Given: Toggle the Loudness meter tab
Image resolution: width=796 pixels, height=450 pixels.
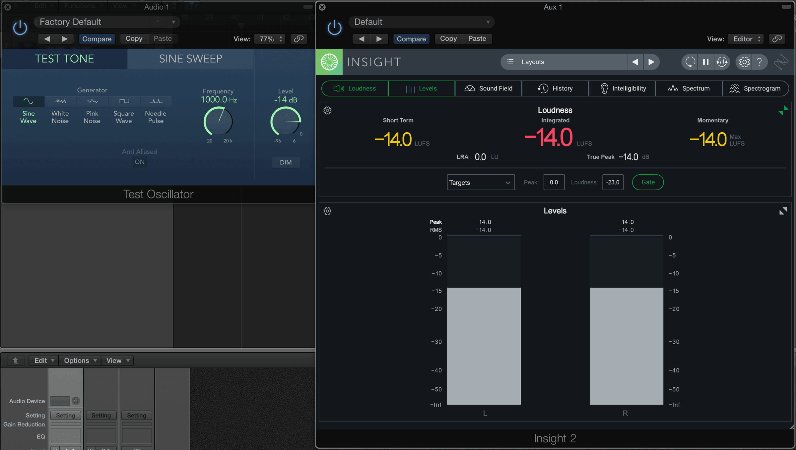Looking at the screenshot, I should click(355, 88).
